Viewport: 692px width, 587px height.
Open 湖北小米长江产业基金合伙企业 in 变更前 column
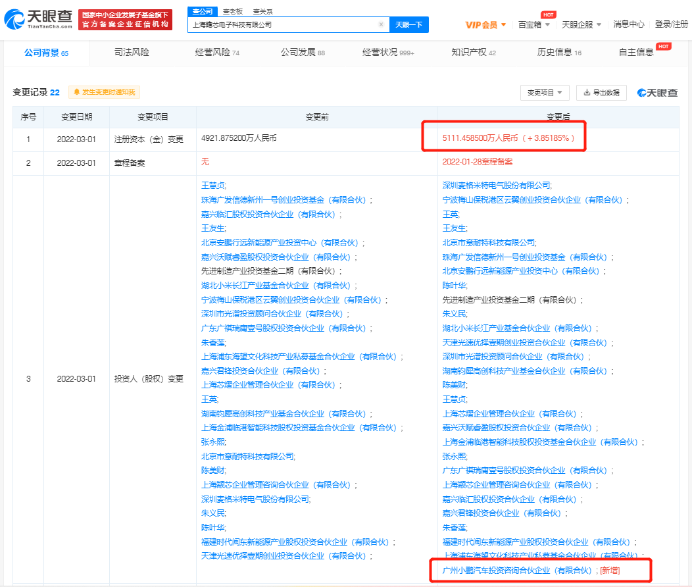[x=276, y=286]
